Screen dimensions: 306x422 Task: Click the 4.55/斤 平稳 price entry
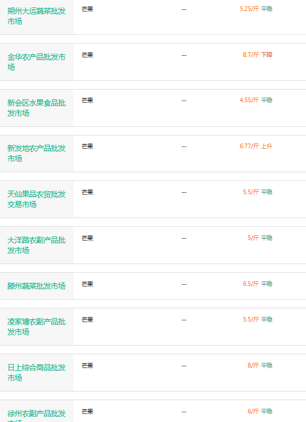point(256,100)
